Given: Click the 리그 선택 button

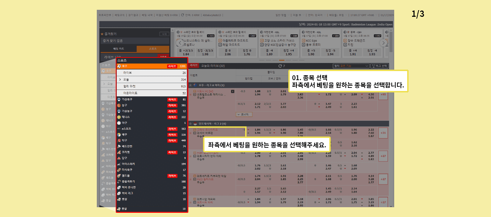Looking at the screenshot, I should 380,66.
